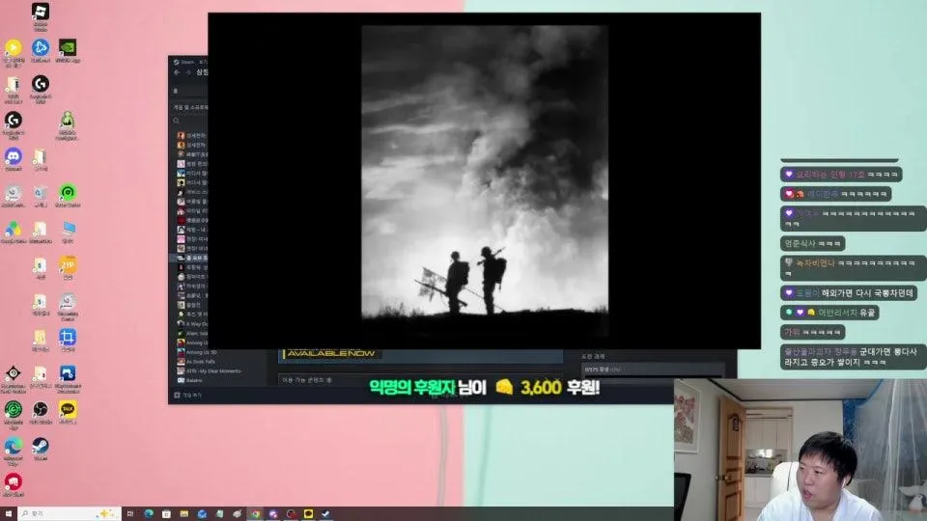The image size is (927, 521).
Task: Click chat message 어반리서치 유곰
Action: point(829,313)
